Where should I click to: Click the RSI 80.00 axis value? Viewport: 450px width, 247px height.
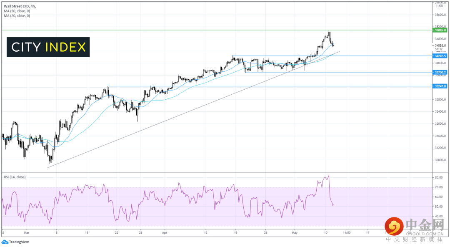pos(438,178)
